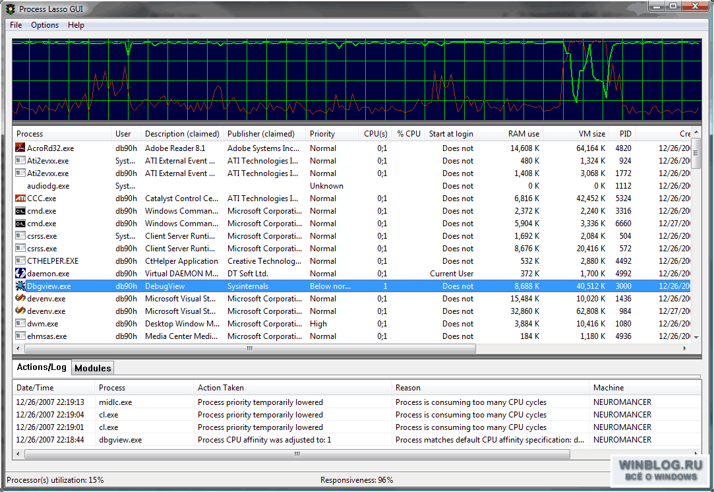The image size is (714, 492).
Task: Switch to the Modules tab
Action: click(93, 368)
